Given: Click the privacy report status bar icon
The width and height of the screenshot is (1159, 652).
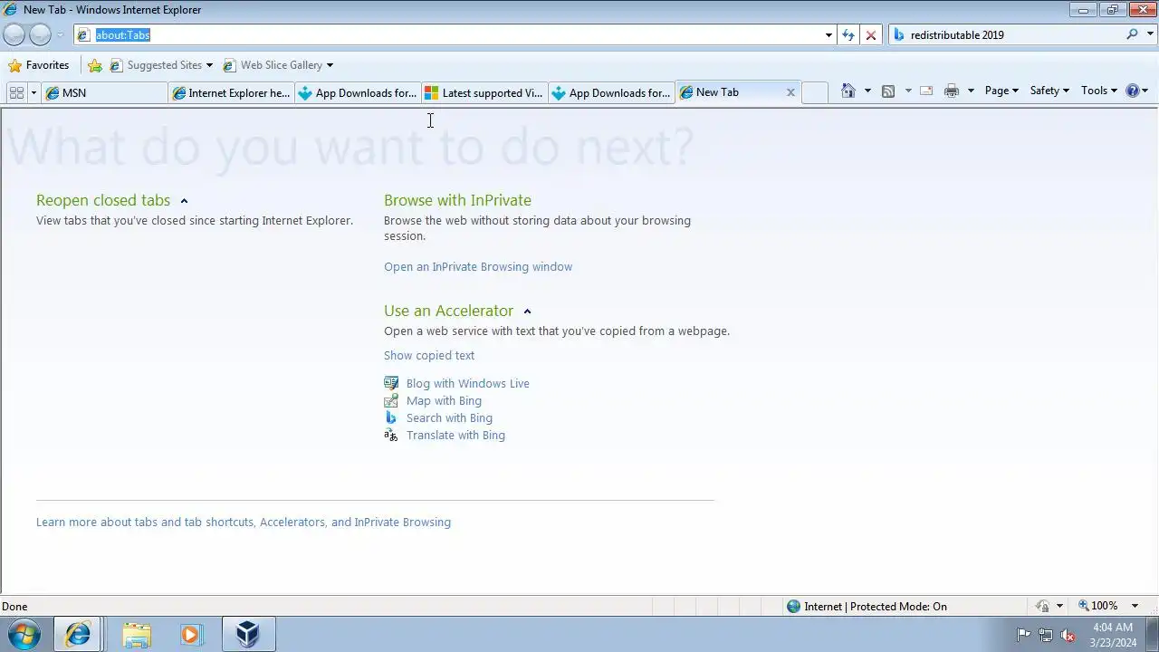Looking at the screenshot, I should point(1043,607).
